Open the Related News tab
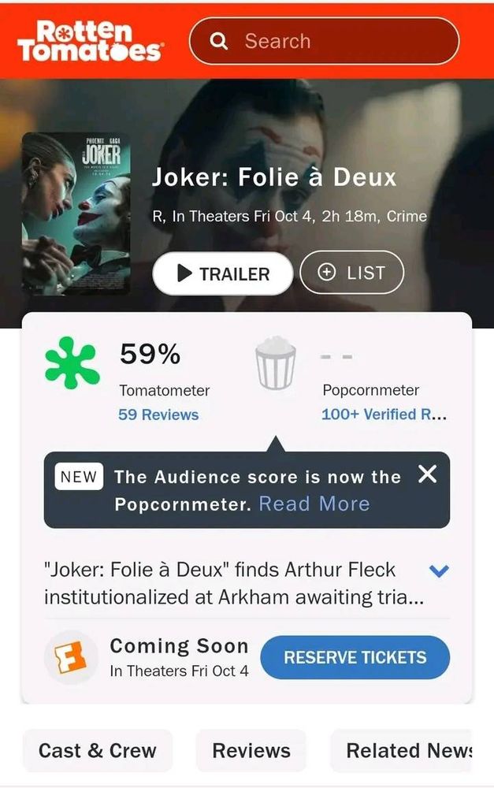The height and width of the screenshot is (788, 494). coord(402,750)
